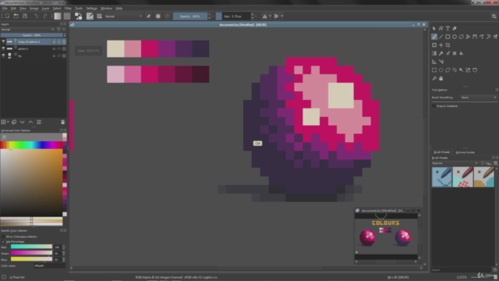499x281 pixels.
Task: Move layer down with arrow button
Action: tap(23, 122)
